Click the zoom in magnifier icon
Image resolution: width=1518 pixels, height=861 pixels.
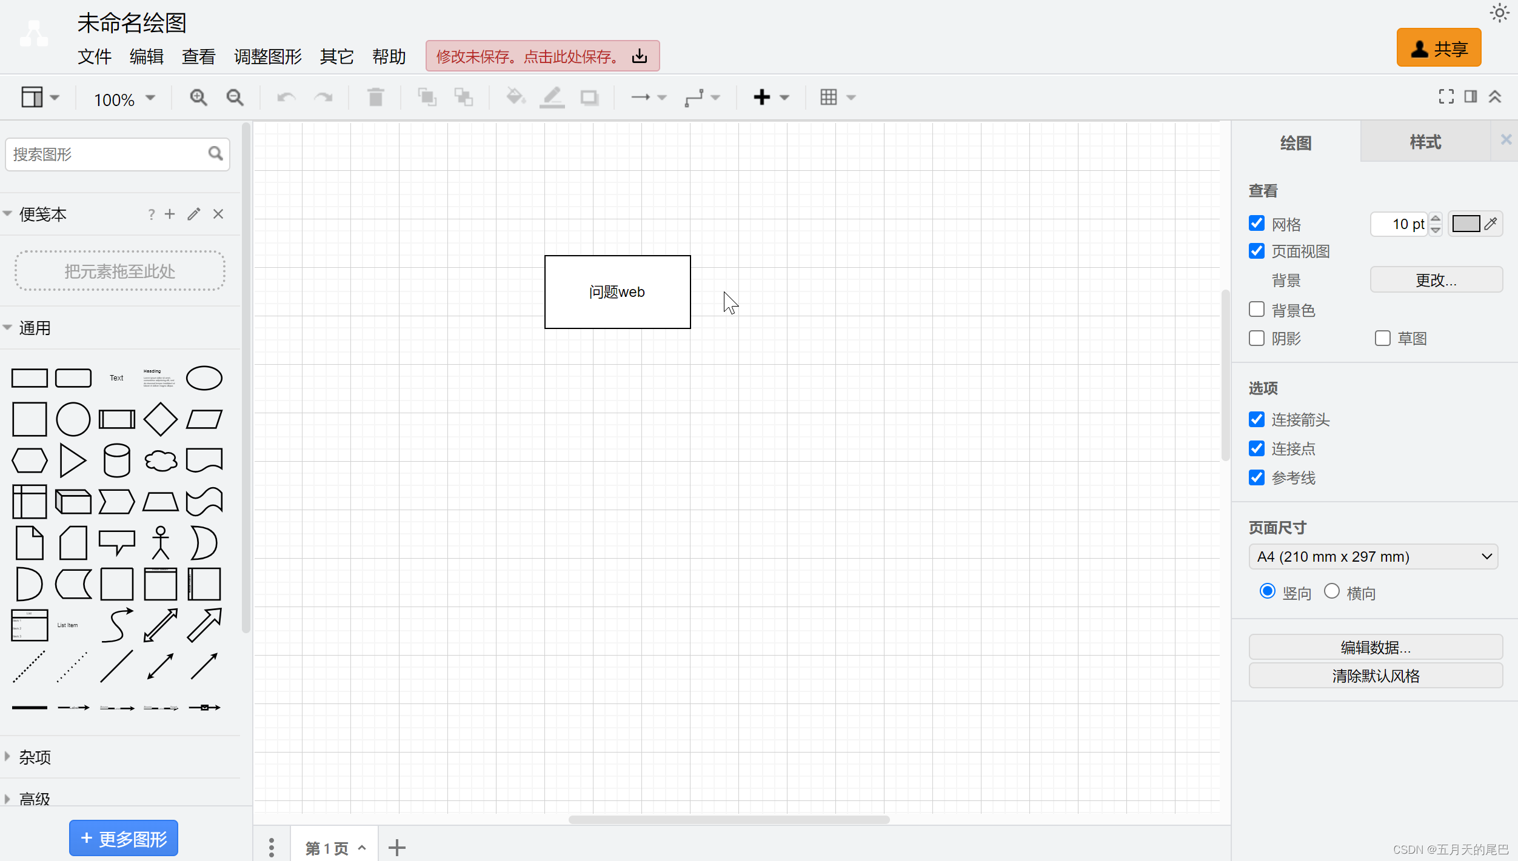pos(198,98)
